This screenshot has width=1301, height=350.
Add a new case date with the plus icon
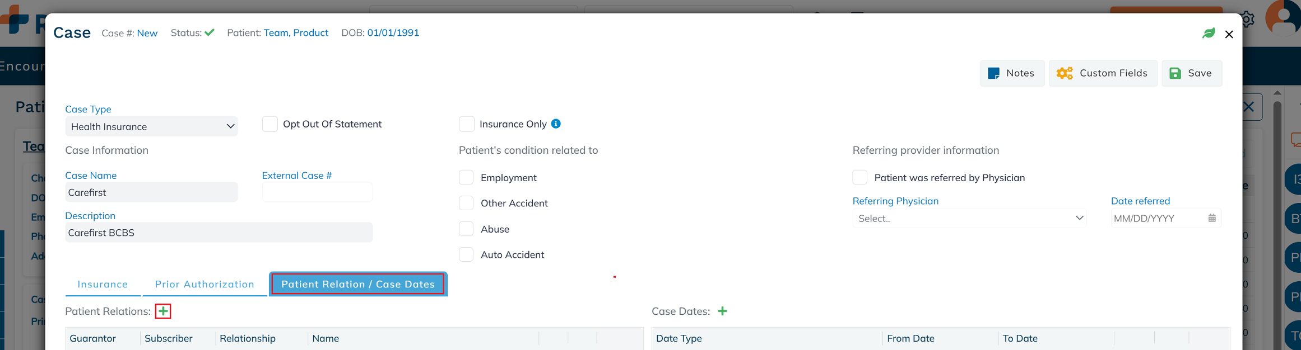click(x=722, y=311)
